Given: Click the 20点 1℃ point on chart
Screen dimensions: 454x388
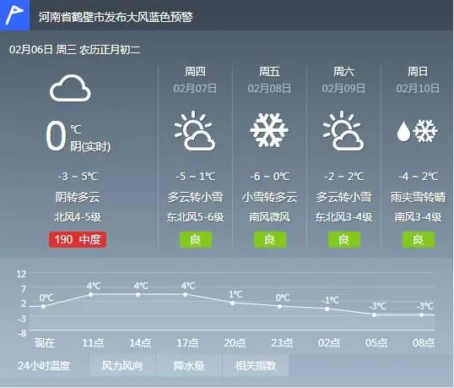Looking at the screenshot, I should [233, 303].
